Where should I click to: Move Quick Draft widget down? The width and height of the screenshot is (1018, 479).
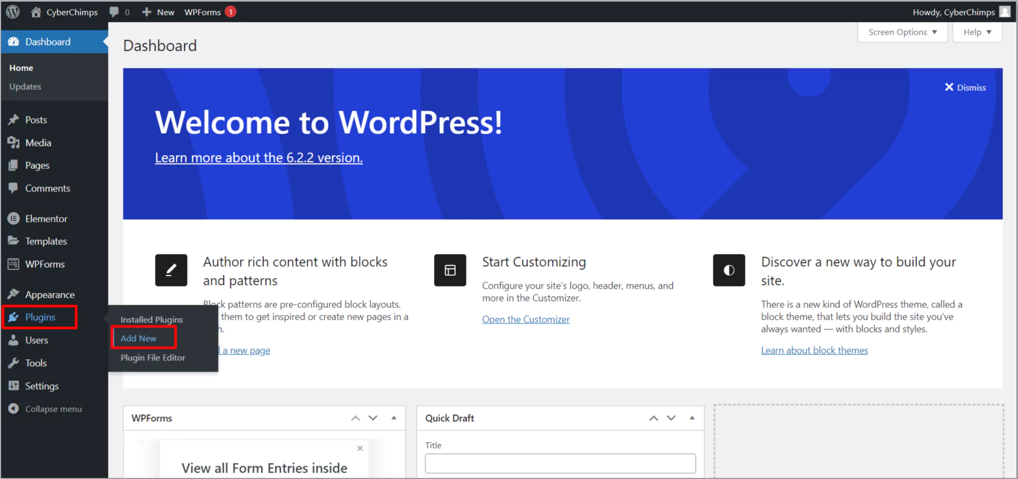(671, 418)
